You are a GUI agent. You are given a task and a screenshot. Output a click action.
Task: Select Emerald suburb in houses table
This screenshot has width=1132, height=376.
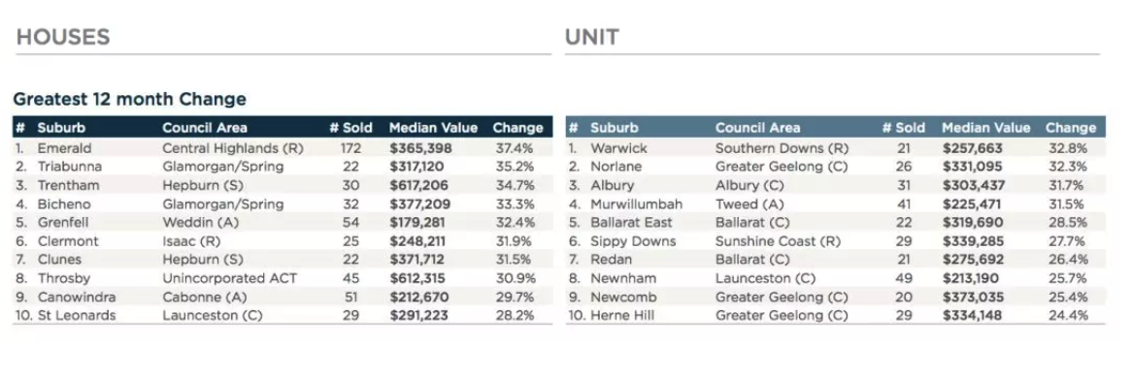[63, 147]
